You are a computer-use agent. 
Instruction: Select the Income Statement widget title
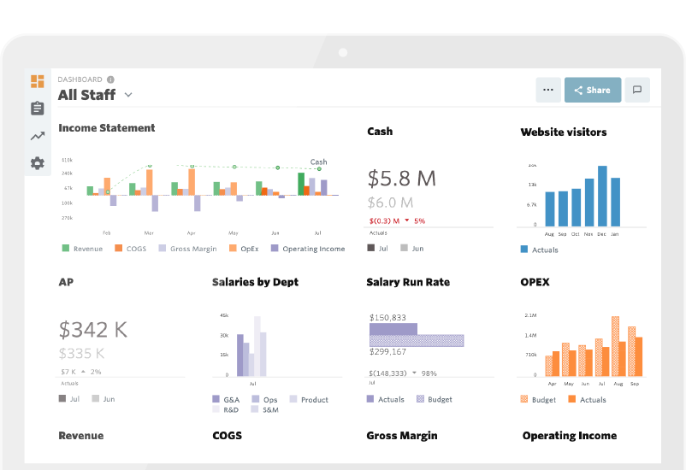[107, 128]
